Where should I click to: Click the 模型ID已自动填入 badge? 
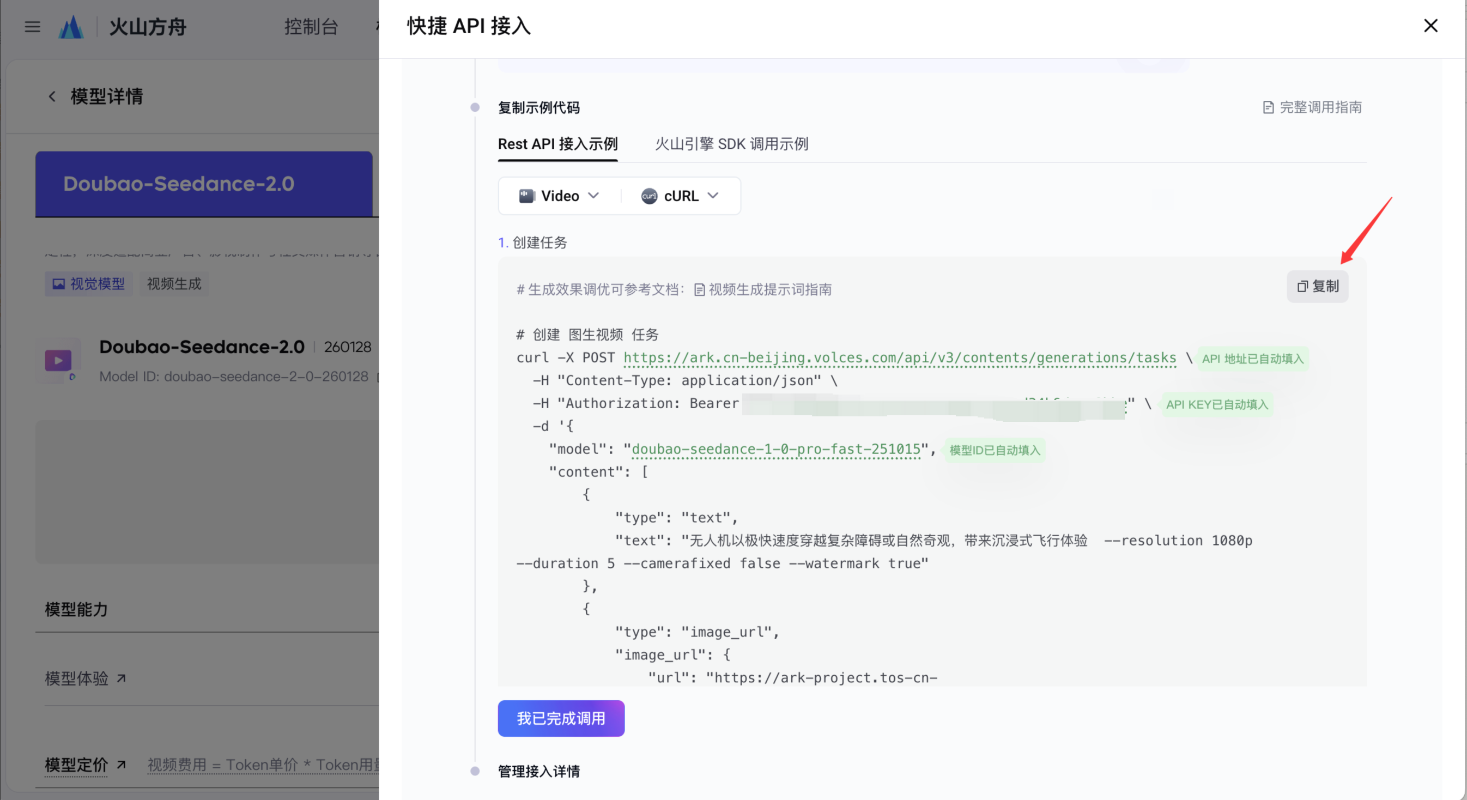[x=995, y=450]
